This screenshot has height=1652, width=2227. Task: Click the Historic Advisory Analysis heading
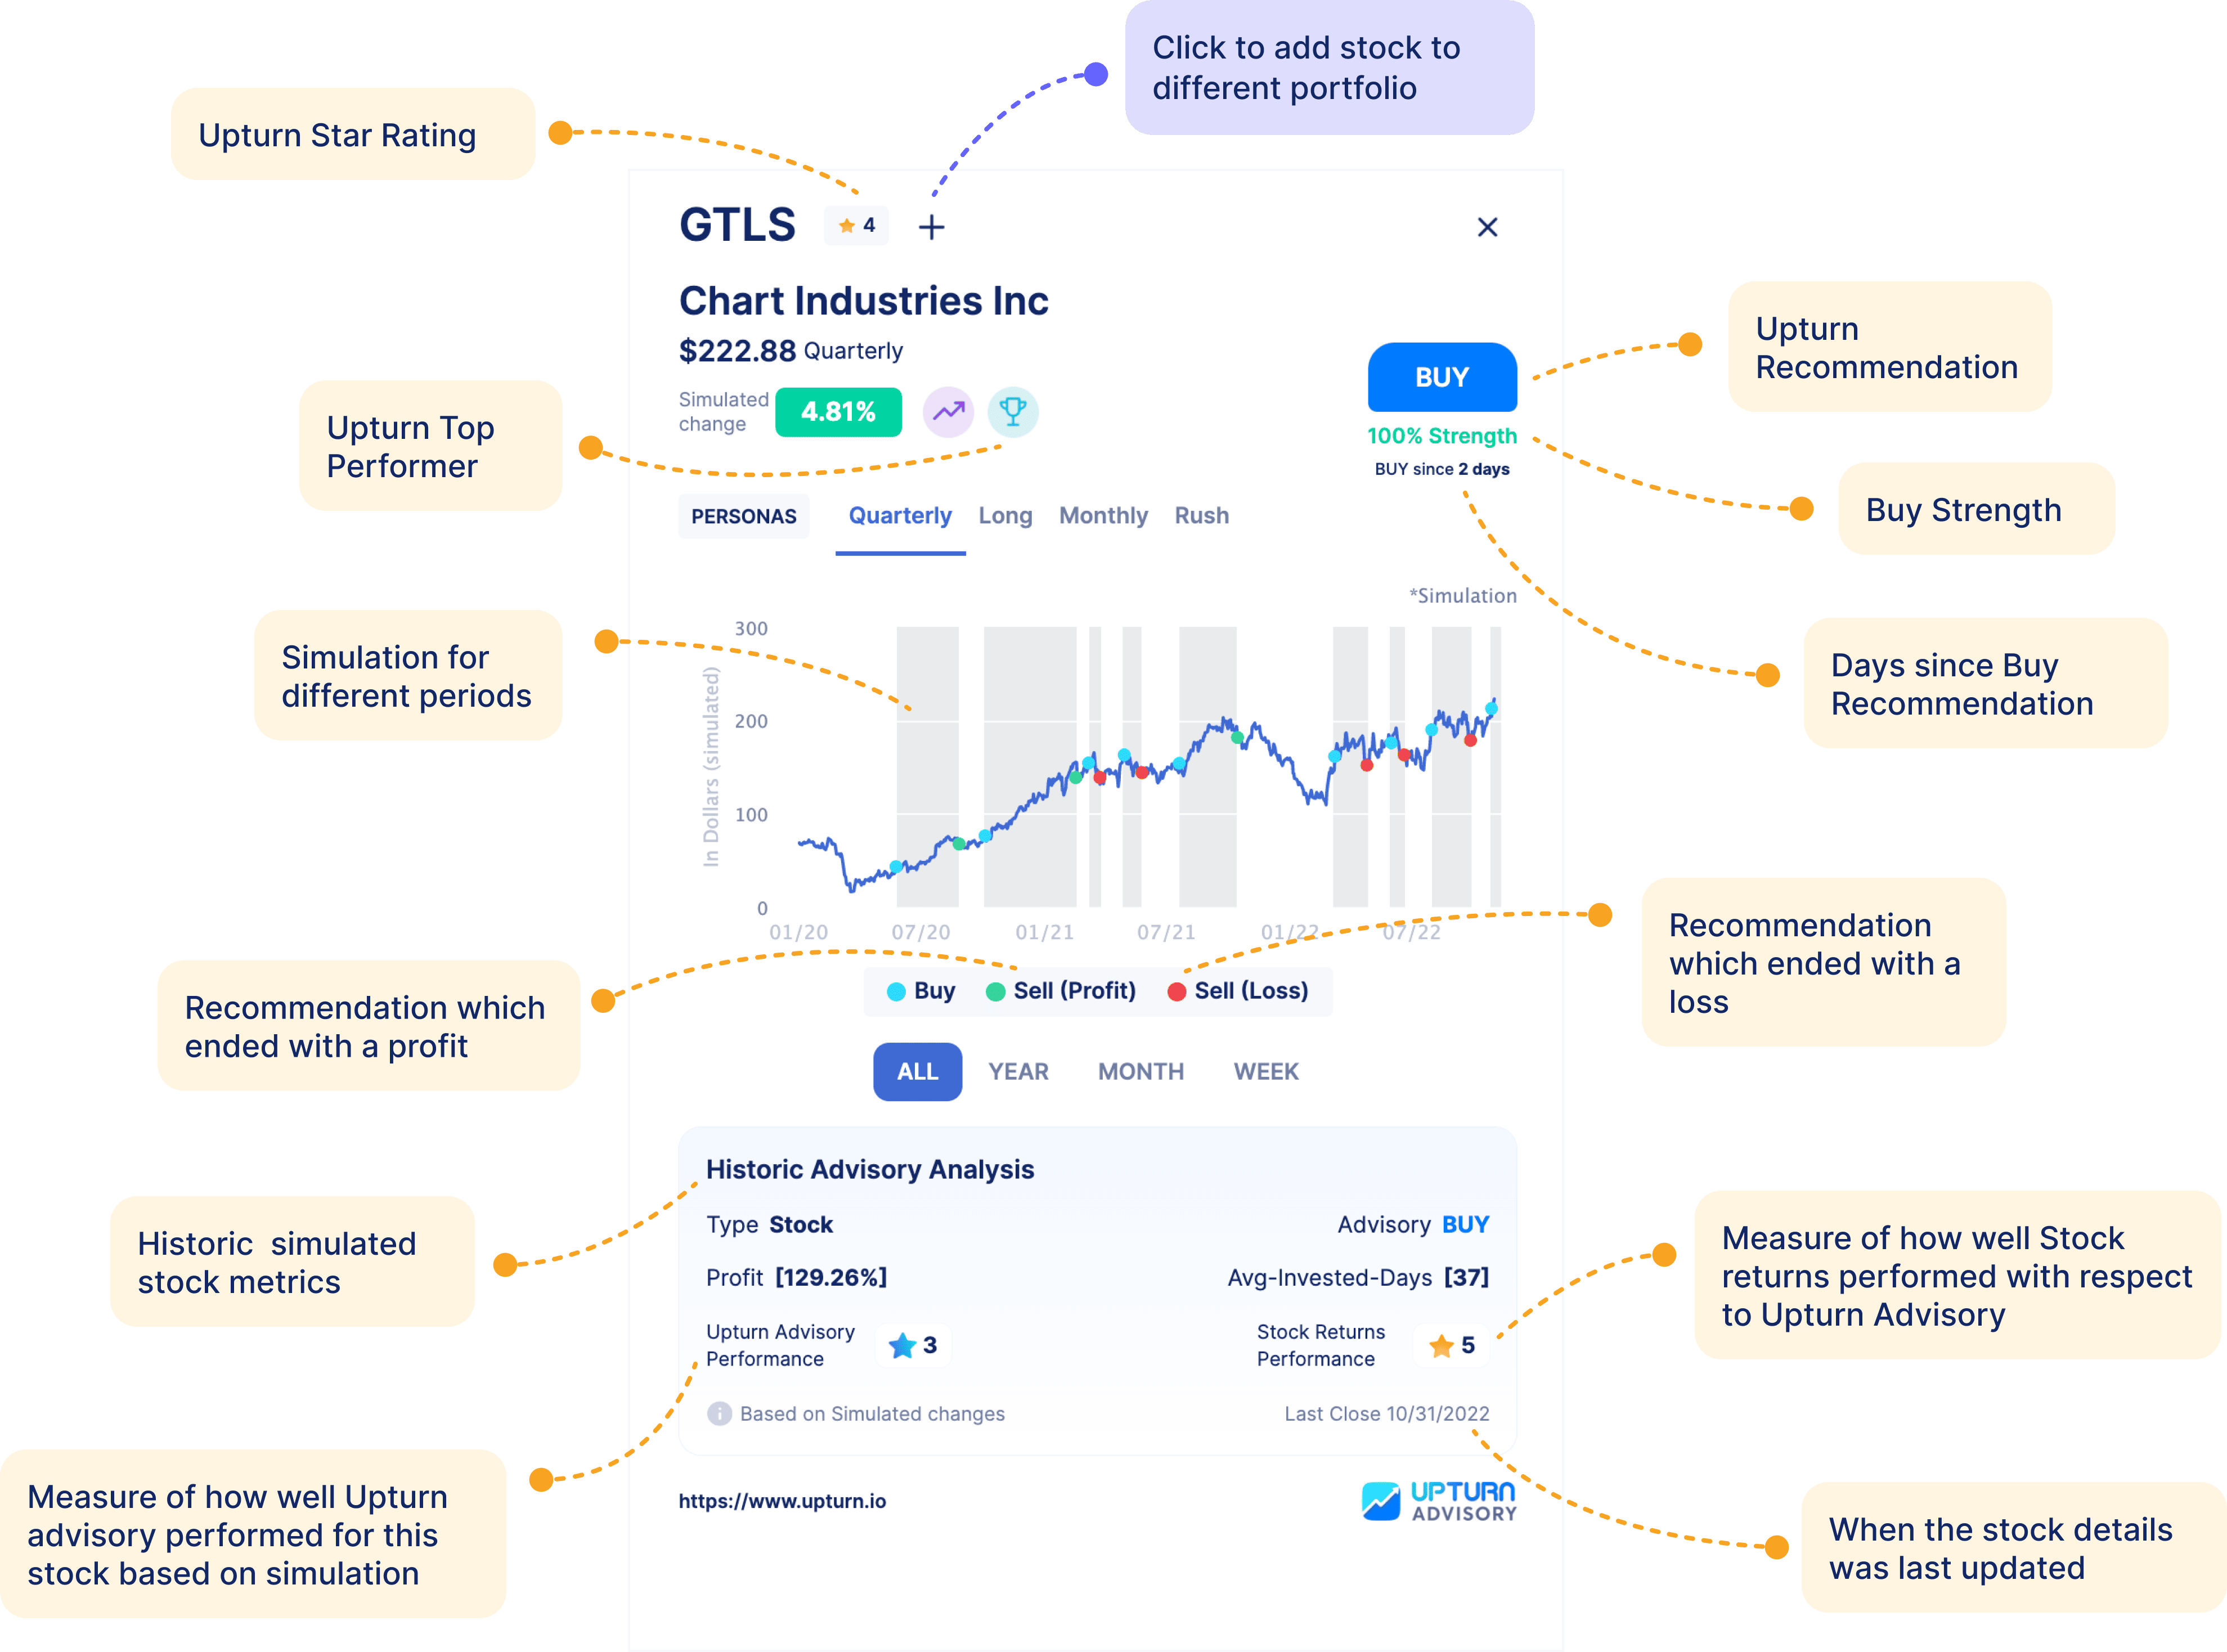point(870,1170)
